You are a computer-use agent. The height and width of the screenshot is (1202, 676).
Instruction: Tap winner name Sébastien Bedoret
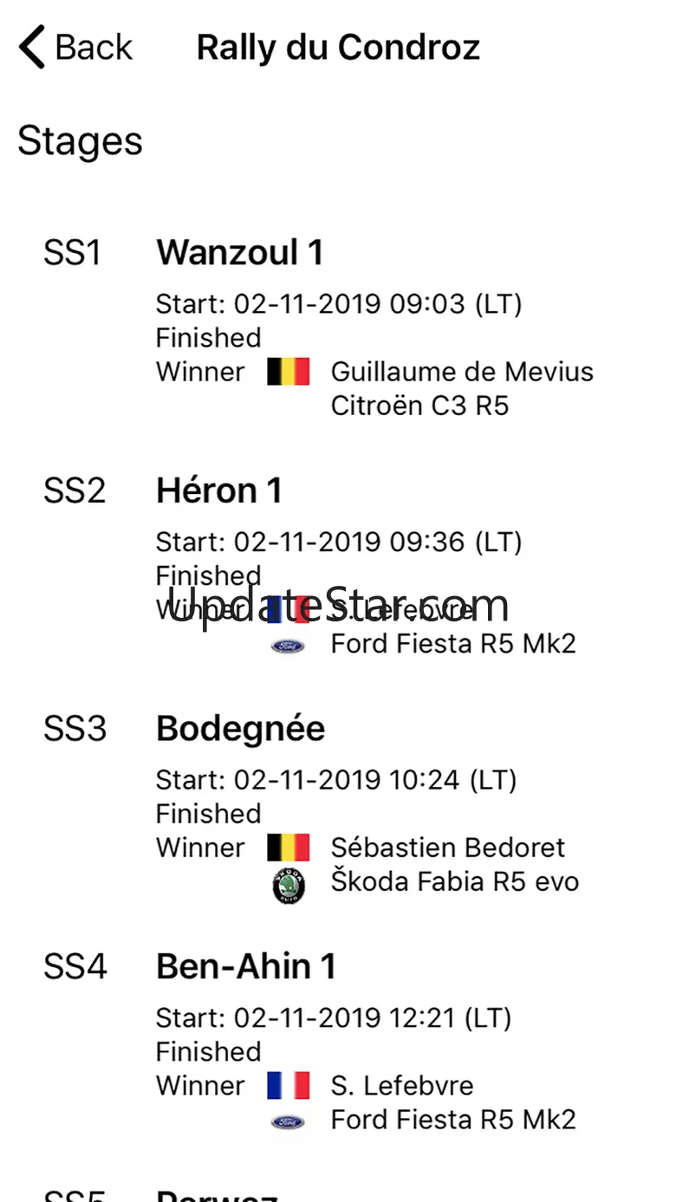tap(447, 848)
